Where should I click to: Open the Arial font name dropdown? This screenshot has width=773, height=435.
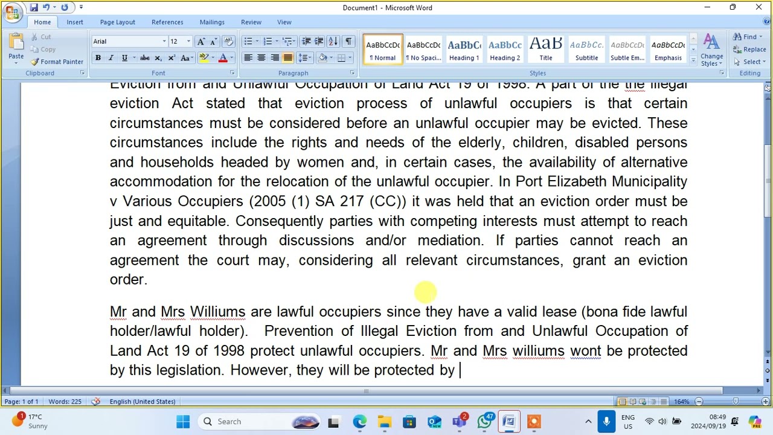pyautogui.click(x=164, y=41)
